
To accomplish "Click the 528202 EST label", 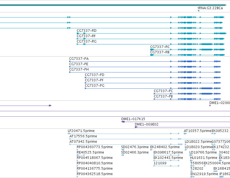I will [197, 169].
